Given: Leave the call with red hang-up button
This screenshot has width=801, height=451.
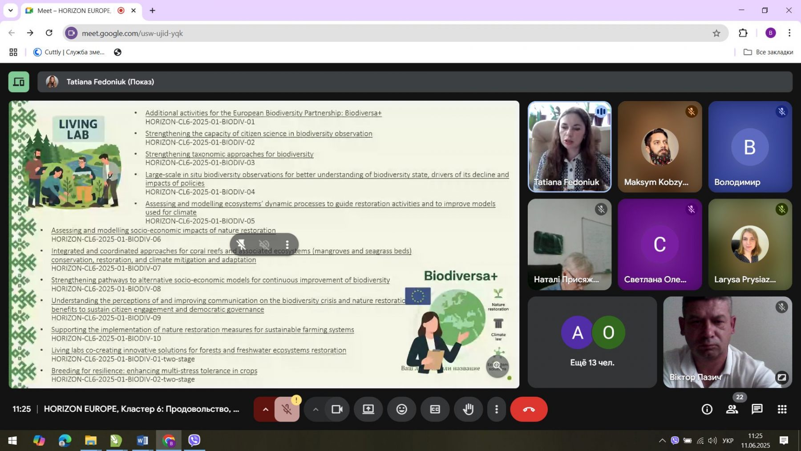Looking at the screenshot, I should click(529, 409).
